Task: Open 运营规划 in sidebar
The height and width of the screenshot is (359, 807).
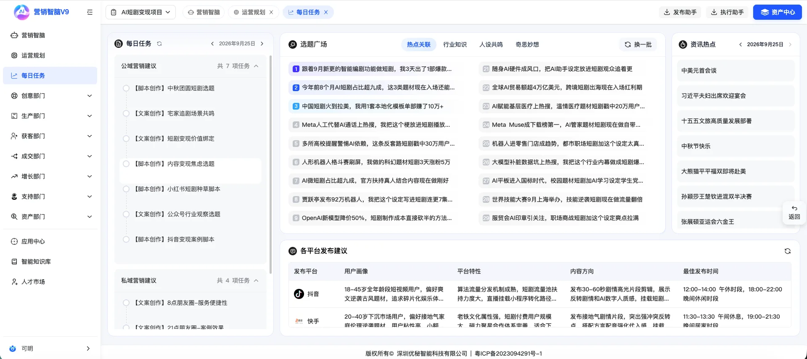Action: [50, 55]
